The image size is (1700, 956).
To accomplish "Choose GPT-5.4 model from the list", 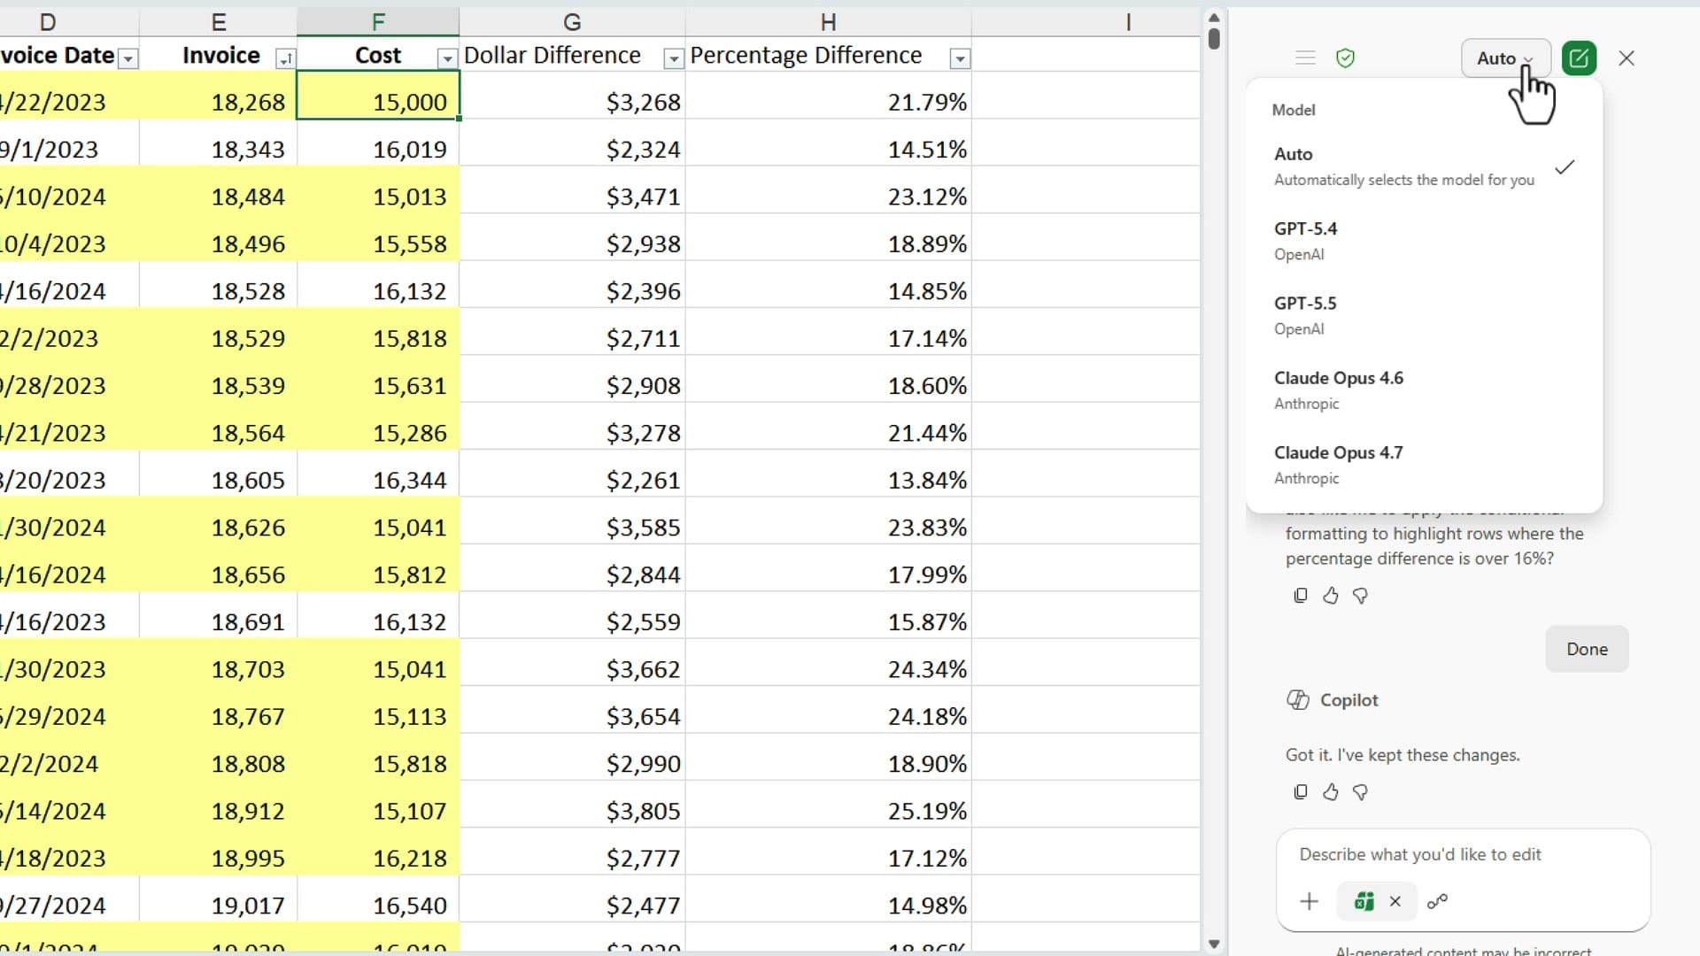I will pyautogui.click(x=1424, y=241).
